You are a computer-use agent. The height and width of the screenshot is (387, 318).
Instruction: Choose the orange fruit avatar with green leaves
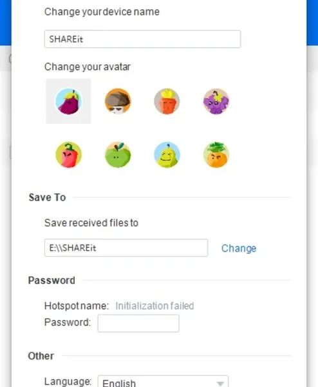coord(216,155)
